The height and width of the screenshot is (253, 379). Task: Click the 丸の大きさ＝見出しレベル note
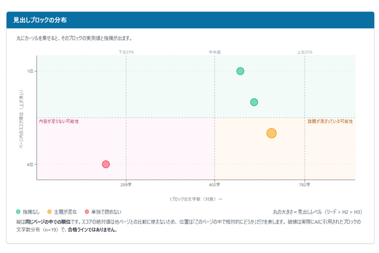[x=317, y=212]
